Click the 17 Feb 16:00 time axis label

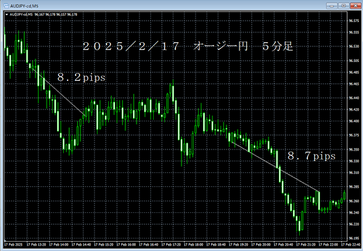[x=126, y=245]
